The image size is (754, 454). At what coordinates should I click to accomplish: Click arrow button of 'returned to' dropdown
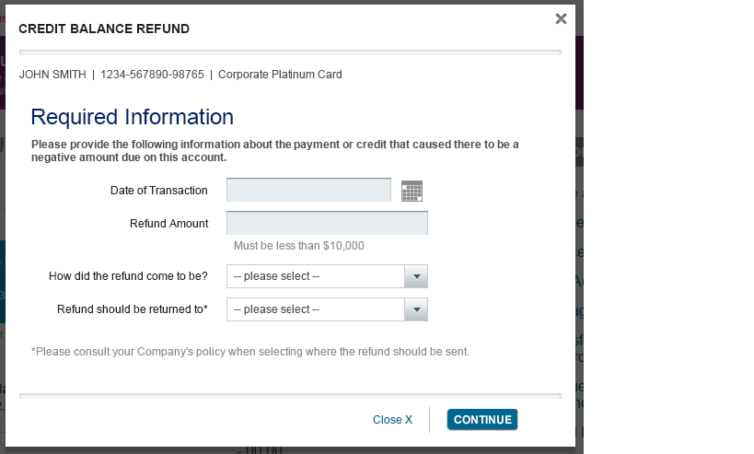point(417,309)
